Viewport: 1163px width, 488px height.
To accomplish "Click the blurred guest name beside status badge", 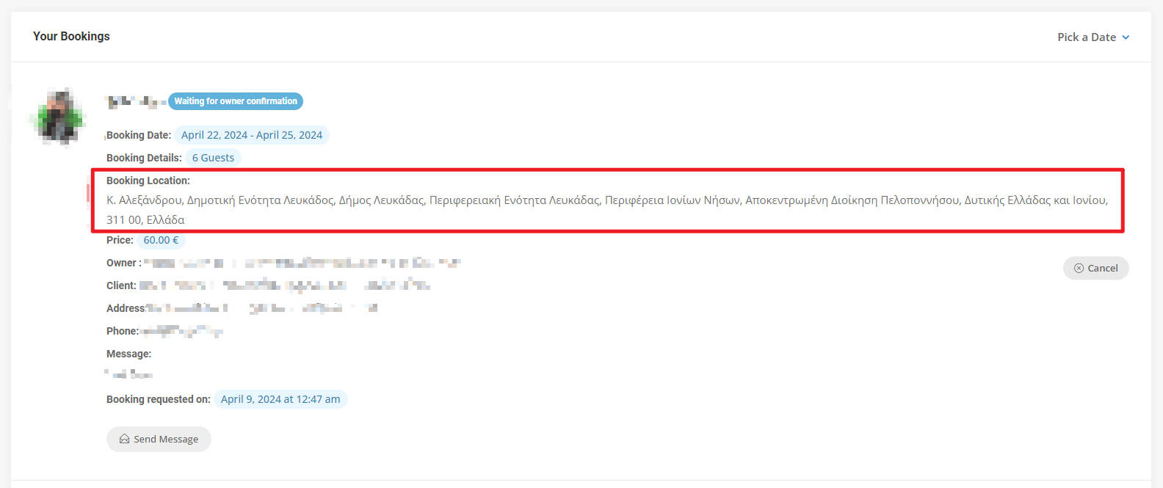I will 136,102.
